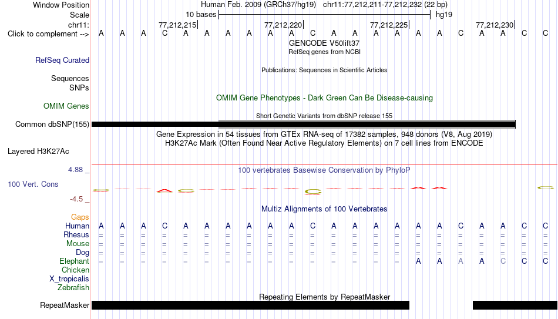Click the GENCODE V50lift37 track title
The height and width of the screenshot is (319, 558).
pos(324,43)
